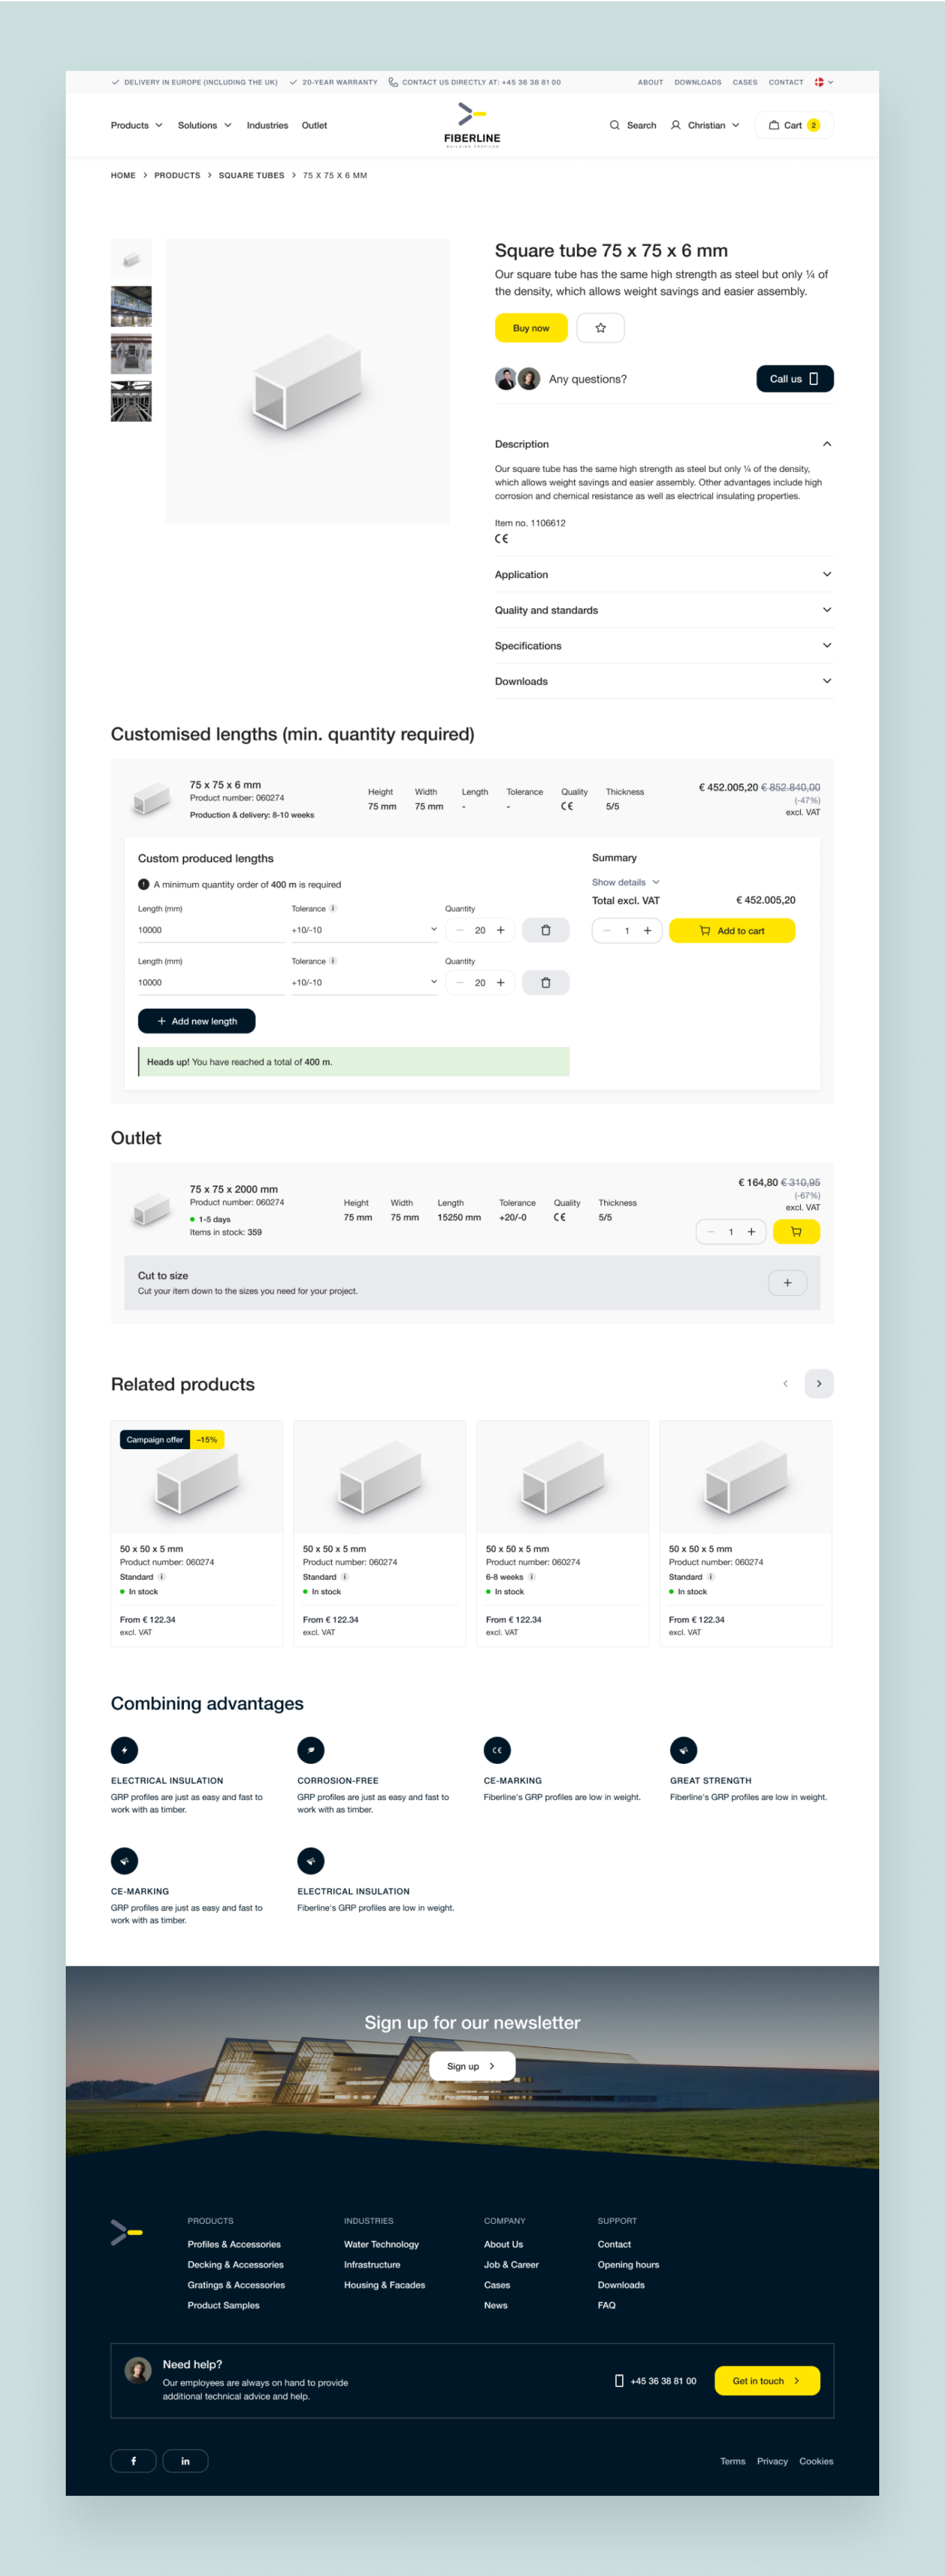Click the Buy now button
Screen dimensions: 945x2576
[x=531, y=328]
